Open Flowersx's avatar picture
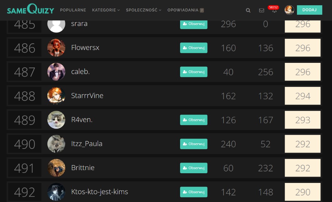Screen dimensions: 332x202 click(x=56, y=48)
